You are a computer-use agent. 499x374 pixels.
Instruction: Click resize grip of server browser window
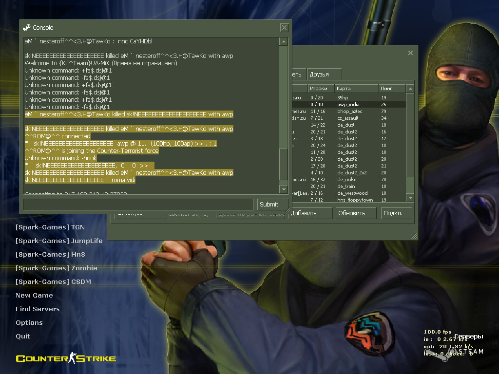point(414,236)
